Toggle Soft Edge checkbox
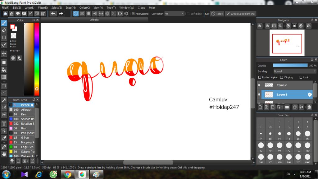This screenshot has height=179, width=318. tap(188, 14)
